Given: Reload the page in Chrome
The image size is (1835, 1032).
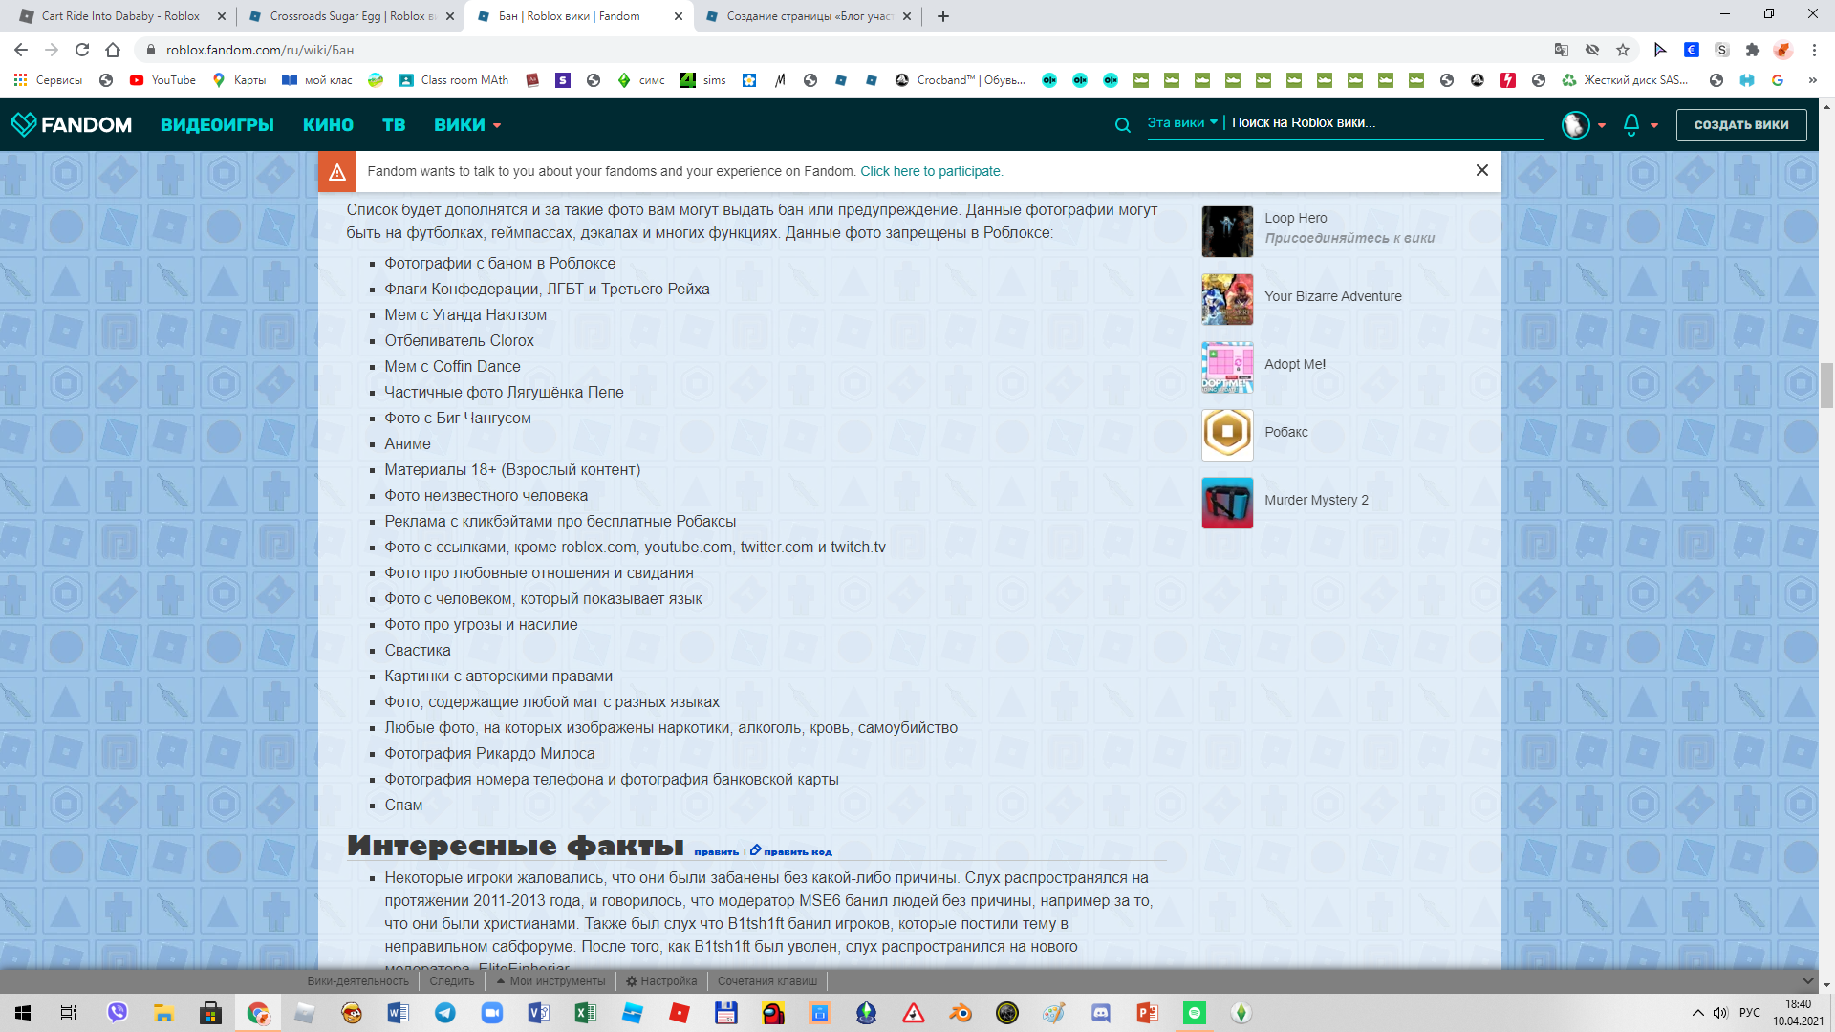Looking at the screenshot, I should pos(82,50).
